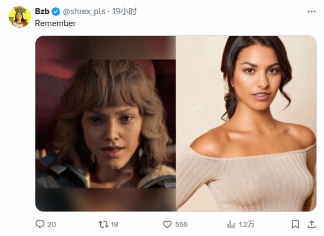The width and height of the screenshot is (324, 236).
Task: Click the repost count 19
Action: click(114, 224)
